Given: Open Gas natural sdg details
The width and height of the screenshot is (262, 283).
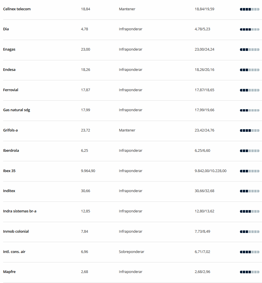Looking at the screenshot, I should pyautogui.click(x=16, y=110).
